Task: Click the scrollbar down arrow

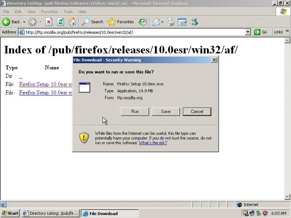Action: click(x=287, y=197)
